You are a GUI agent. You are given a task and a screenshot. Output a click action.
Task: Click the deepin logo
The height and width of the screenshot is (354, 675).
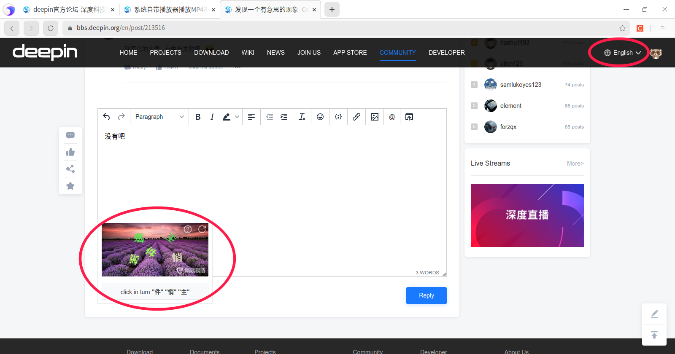click(x=45, y=52)
